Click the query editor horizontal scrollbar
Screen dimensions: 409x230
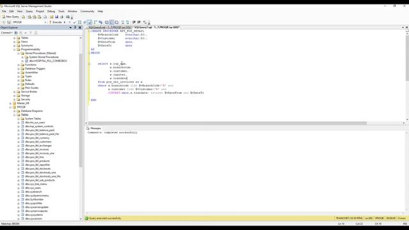(x=228, y=123)
